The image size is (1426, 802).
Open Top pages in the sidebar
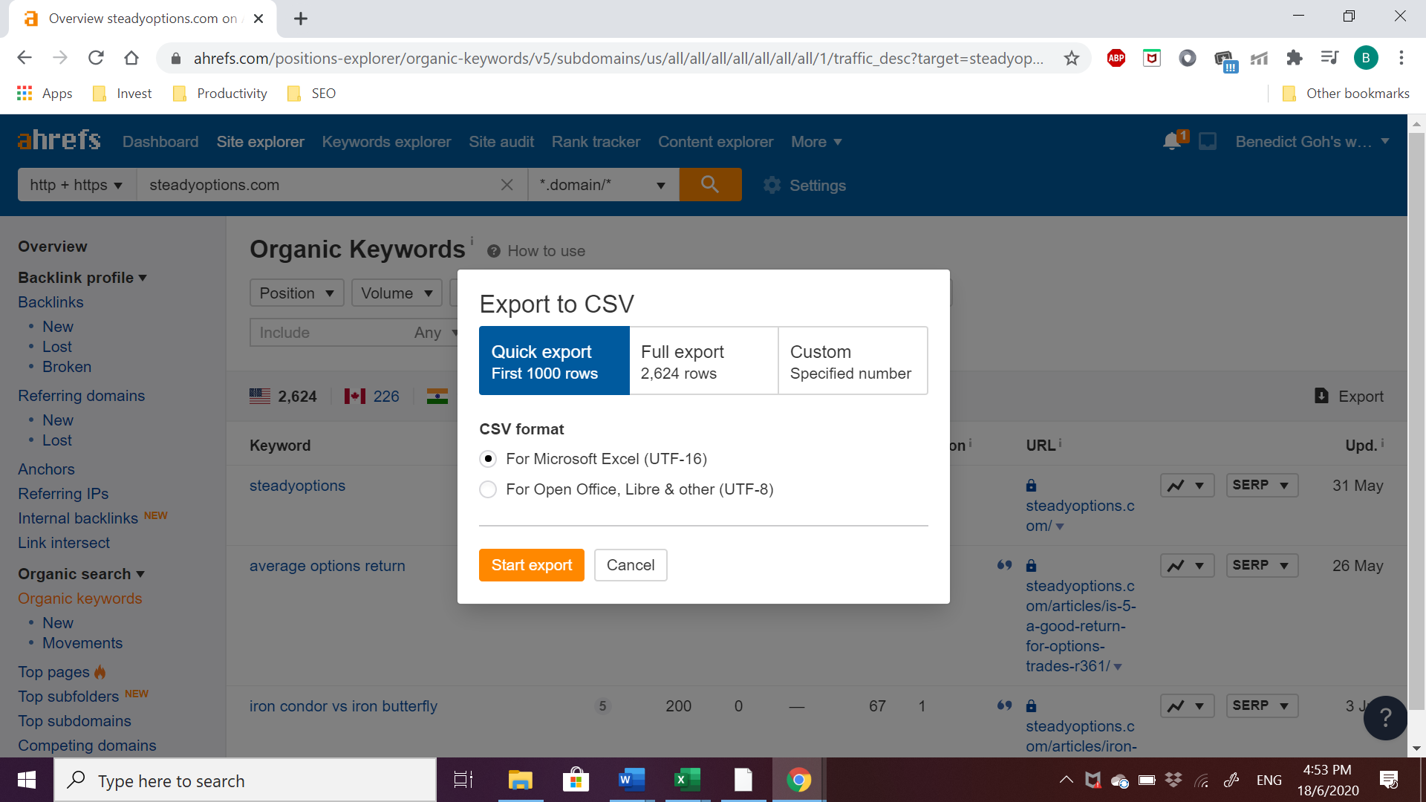coord(53,672)
